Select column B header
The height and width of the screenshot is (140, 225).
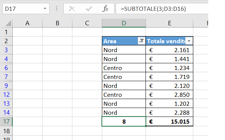coord(57,23)
